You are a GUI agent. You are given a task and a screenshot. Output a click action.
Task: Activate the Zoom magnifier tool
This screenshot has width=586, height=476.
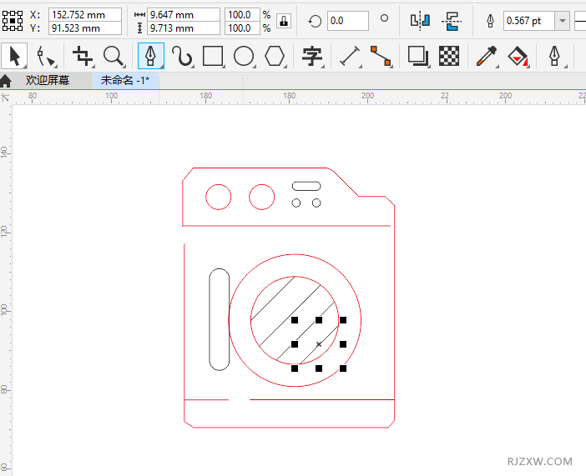coord(113,57)
